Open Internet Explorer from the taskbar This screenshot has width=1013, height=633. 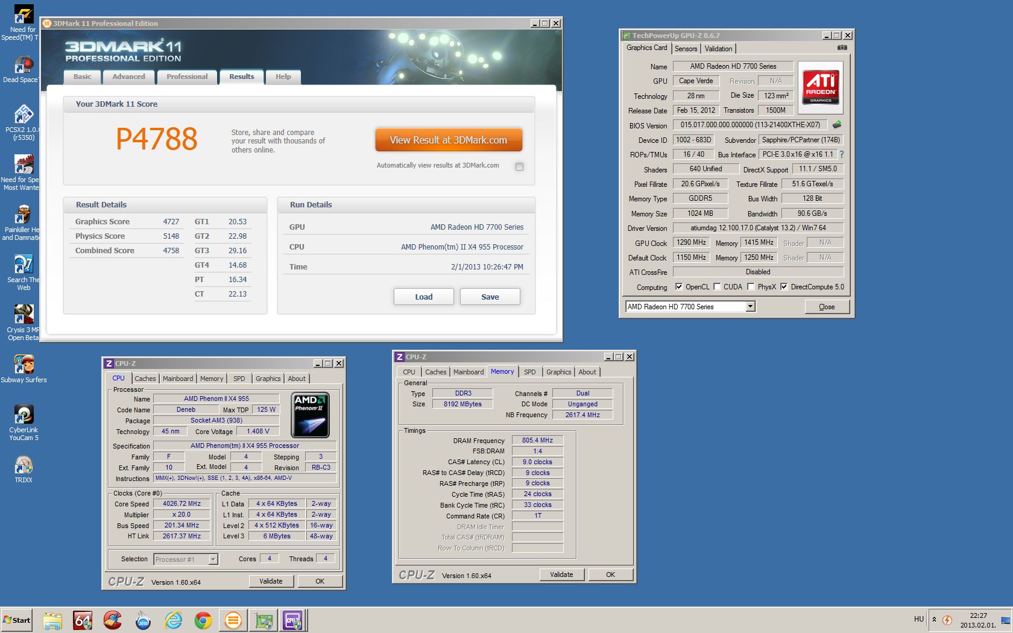(x=173, y=620)
